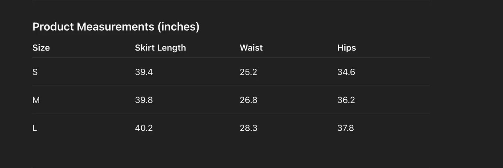
Task: Select hips value 36.2
Action: click(x=346, y=100)
